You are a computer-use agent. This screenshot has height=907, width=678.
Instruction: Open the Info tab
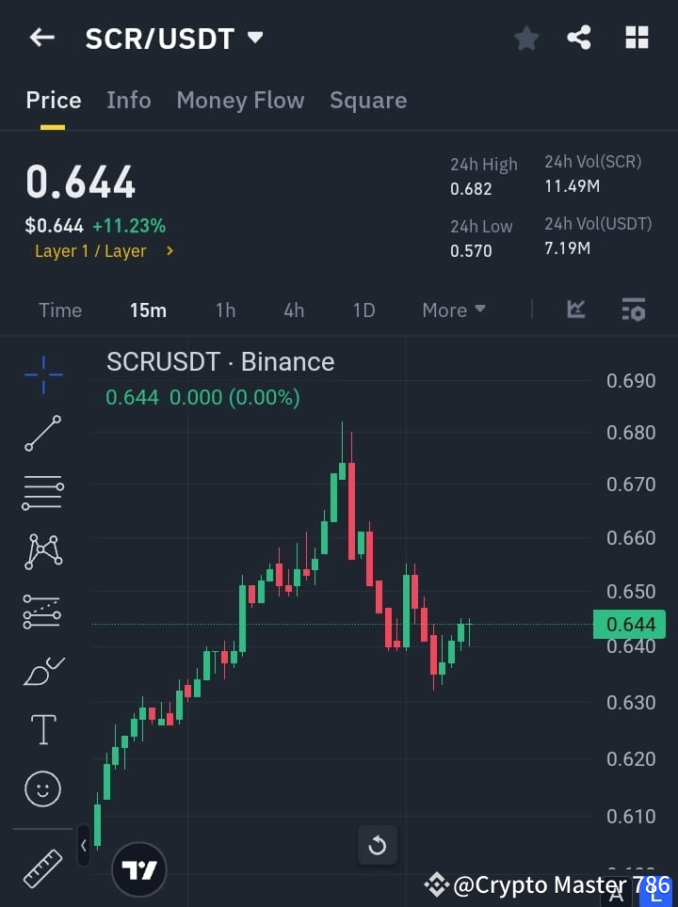point(129,100)
